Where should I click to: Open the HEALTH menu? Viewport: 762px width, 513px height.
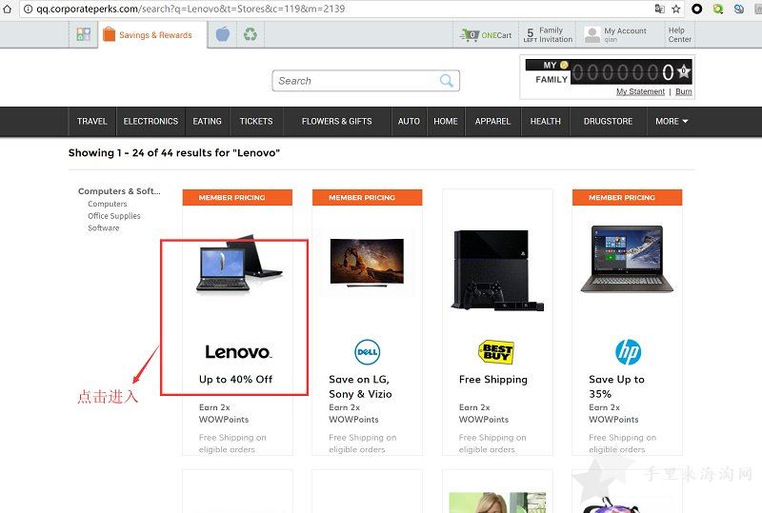tap(545, 122)
